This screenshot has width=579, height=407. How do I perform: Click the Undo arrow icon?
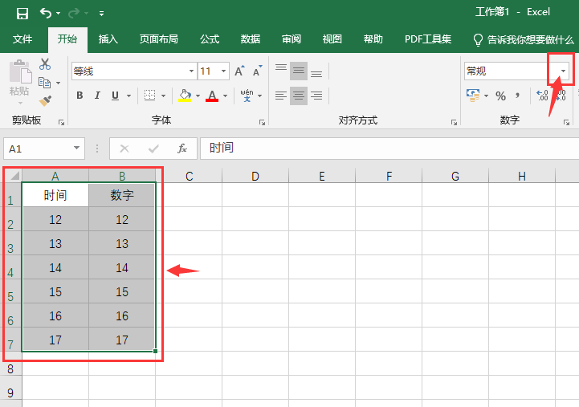coord(46,14)
